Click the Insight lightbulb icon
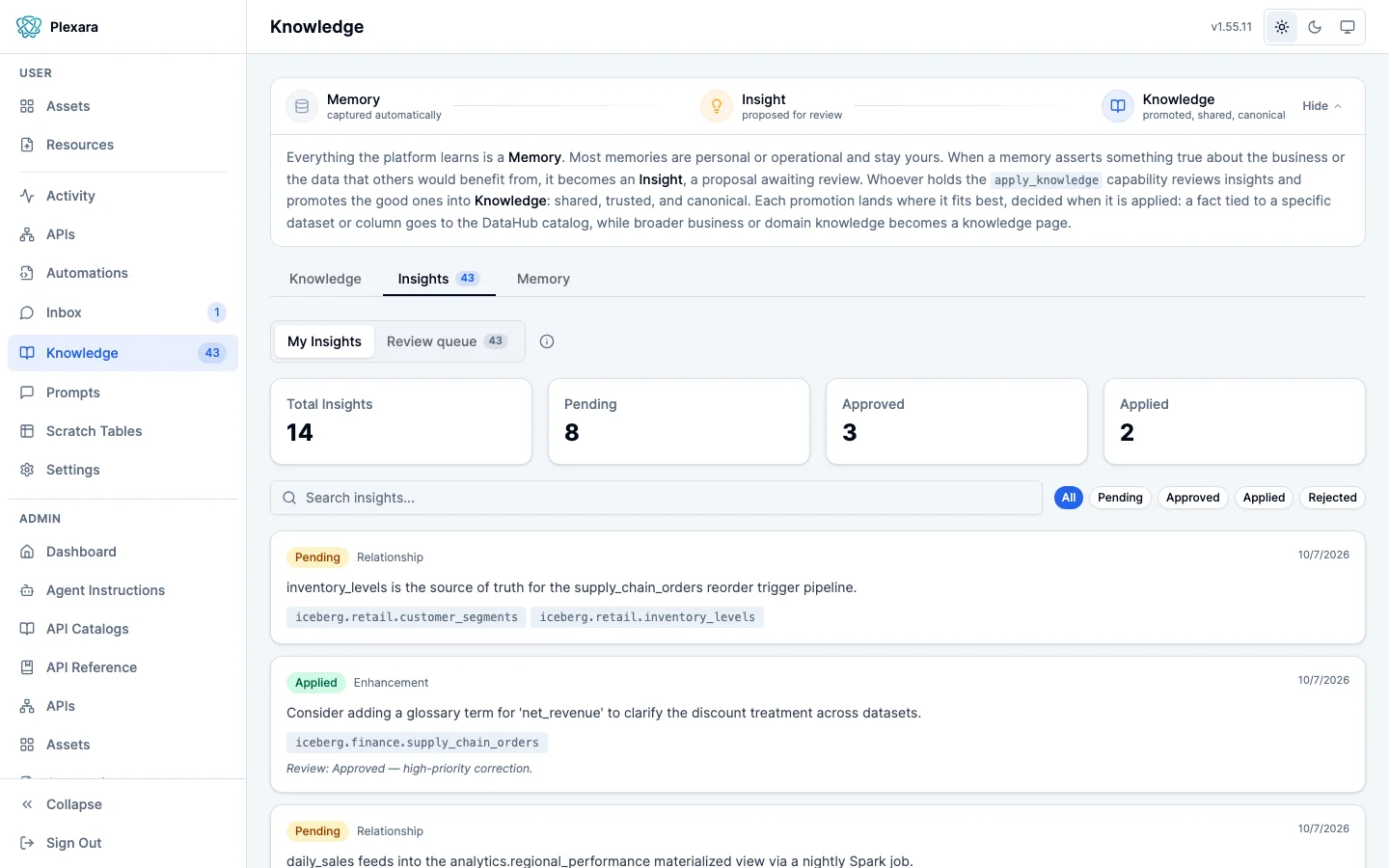 tap(717, 106)
